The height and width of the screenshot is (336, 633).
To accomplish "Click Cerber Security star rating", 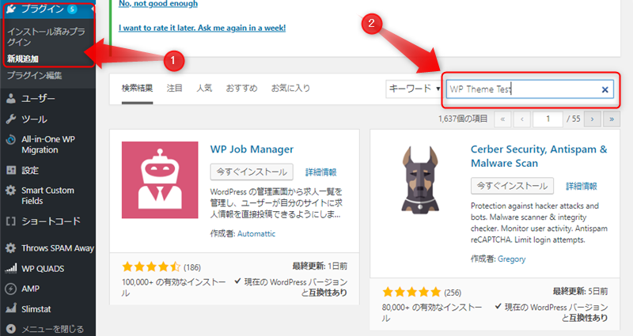I will click(411, 292).
